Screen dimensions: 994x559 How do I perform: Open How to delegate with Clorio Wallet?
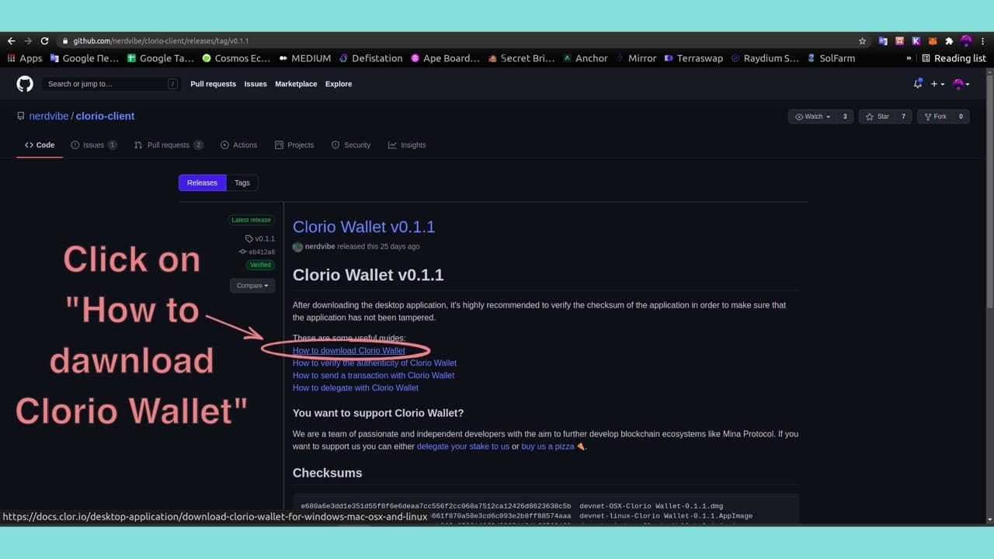[x=356, y=387]
